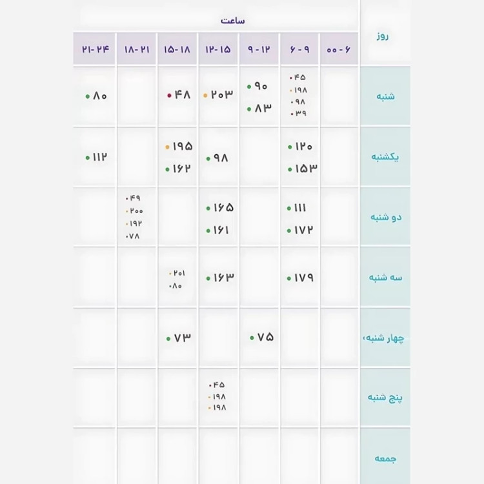
Task: Click the ۱۶۵ entry on Monday
Action: [220, 208]
